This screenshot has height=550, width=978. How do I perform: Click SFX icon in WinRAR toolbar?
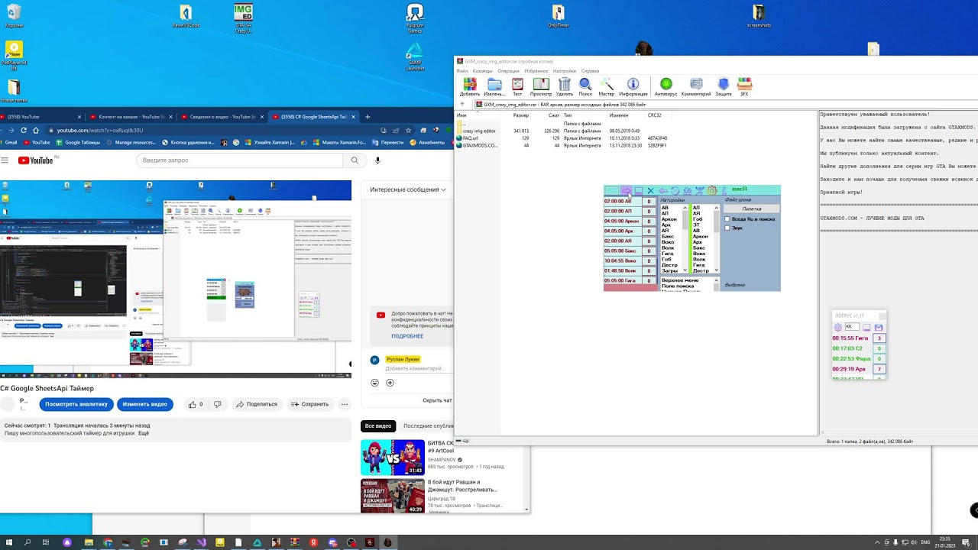[x=744, y=86]
